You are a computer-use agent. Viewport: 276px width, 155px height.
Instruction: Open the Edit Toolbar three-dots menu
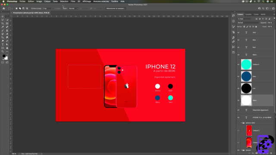click(7, 52)
